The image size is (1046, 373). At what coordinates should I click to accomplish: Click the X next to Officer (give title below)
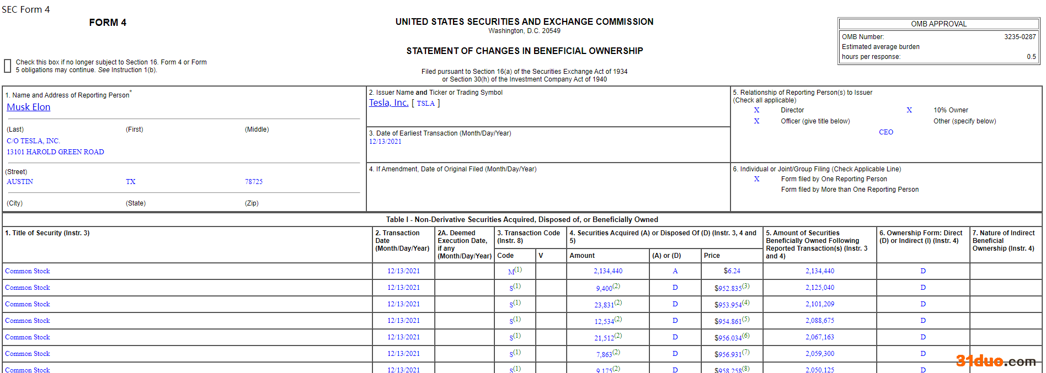(x=756, y=121)
